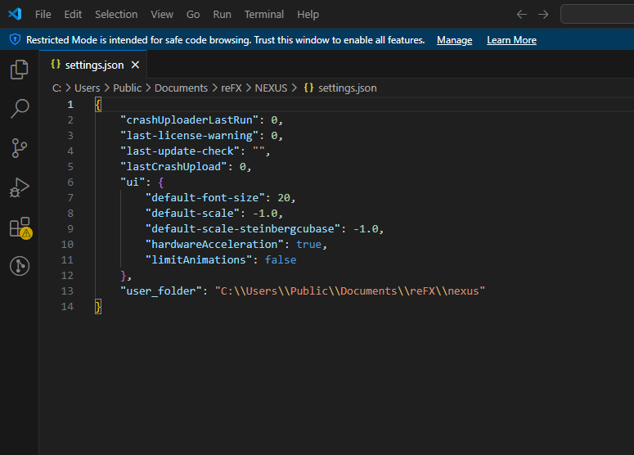The height and width of the screenshot is (455, 634).
Task: Click the pink opening brace after "ui"
Action: pyautogui.click(x=161, y=182)
